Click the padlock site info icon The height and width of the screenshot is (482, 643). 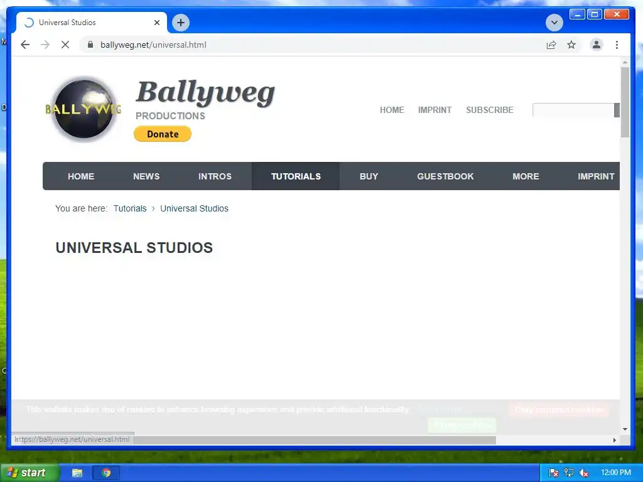[90, 45]
